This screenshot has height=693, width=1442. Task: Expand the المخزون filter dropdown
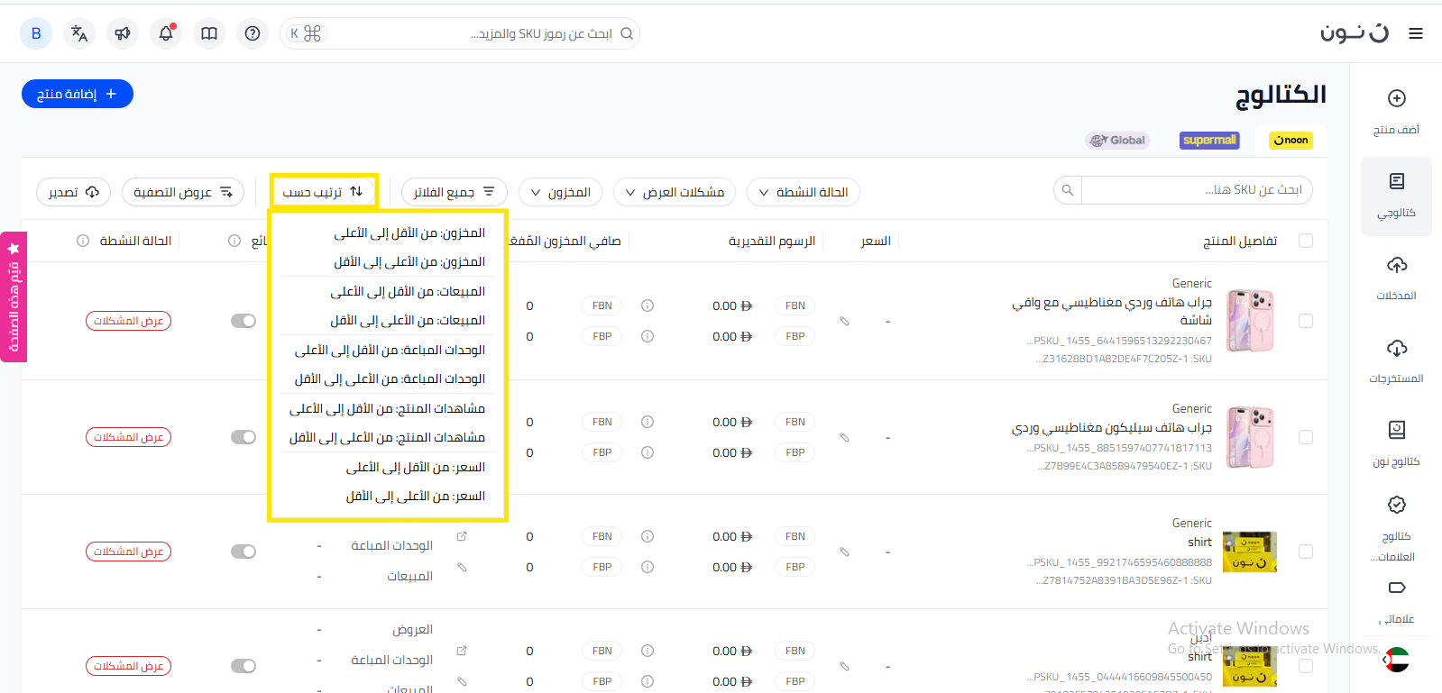pyautogui.click(x=560, y=192)
